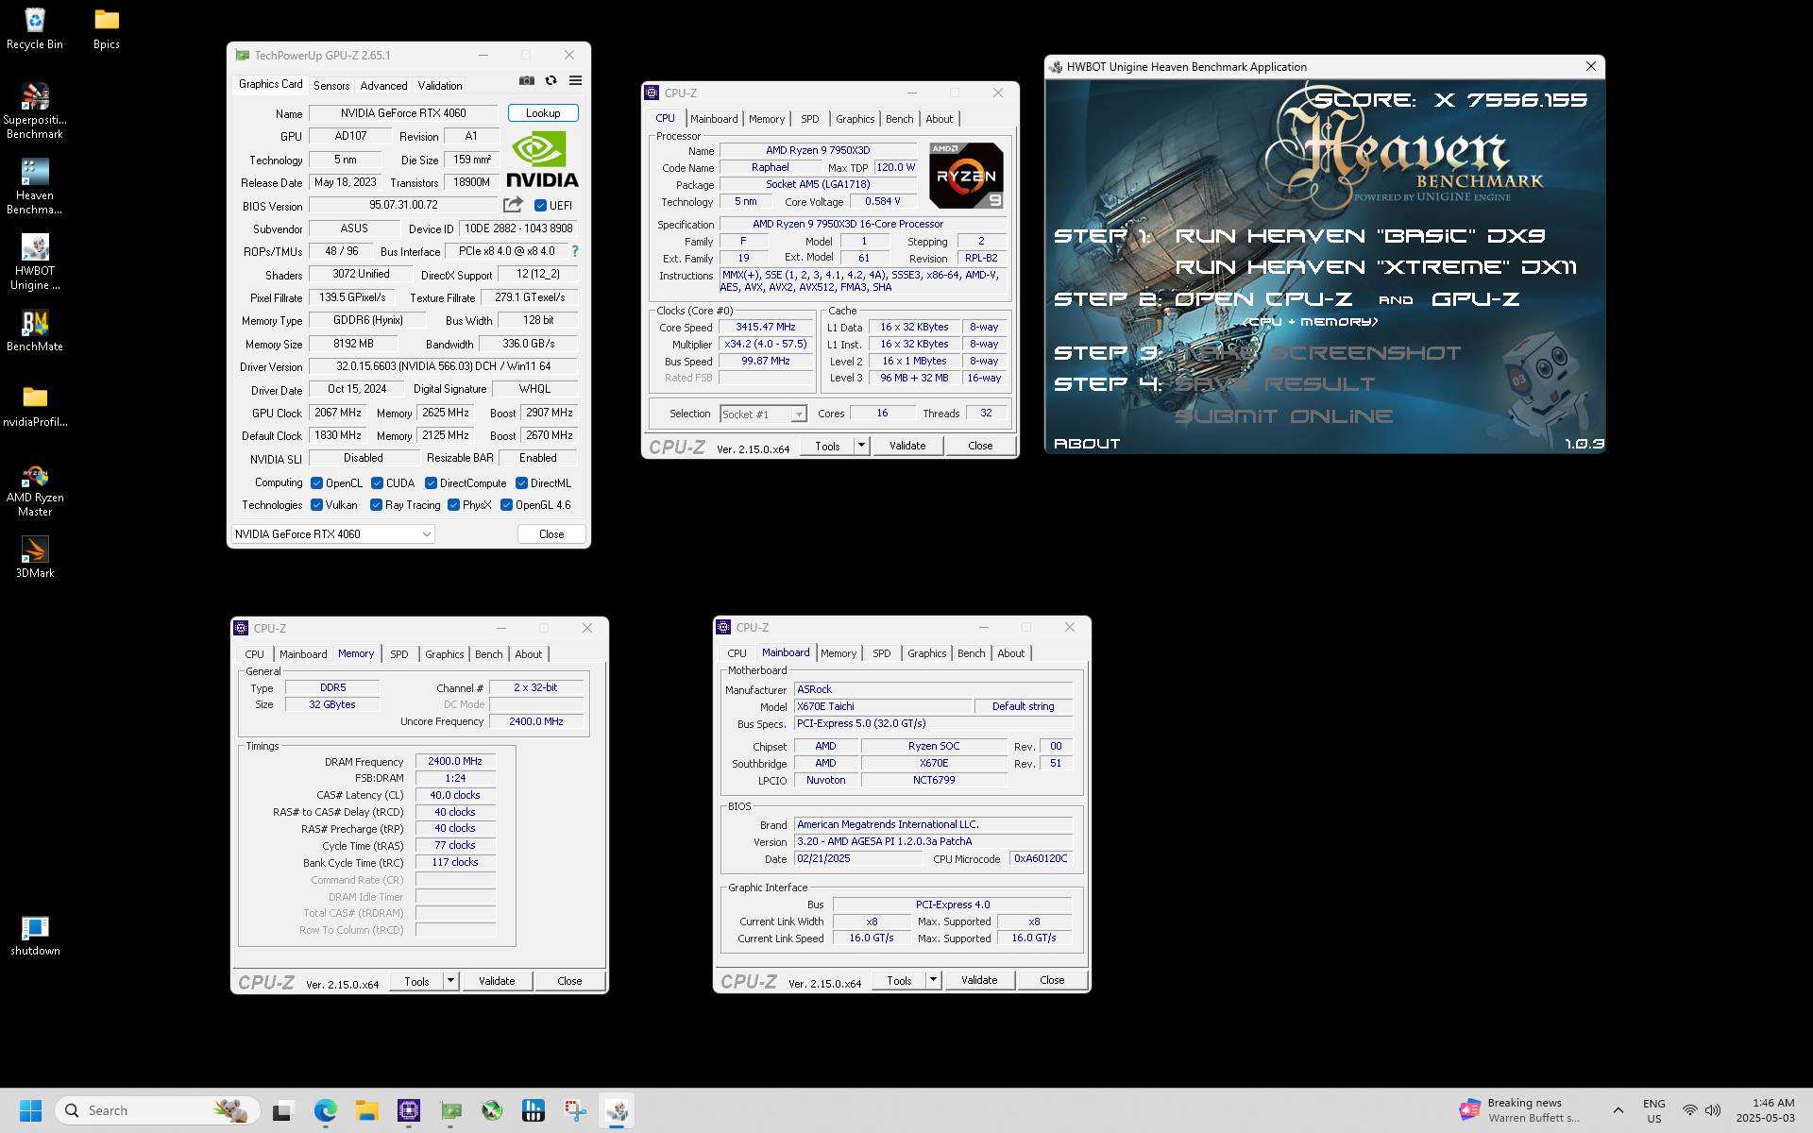1813x1133 pixels.
Task: Open GPU-Z link in HWBOT step 2
Action: (1475, 299)
